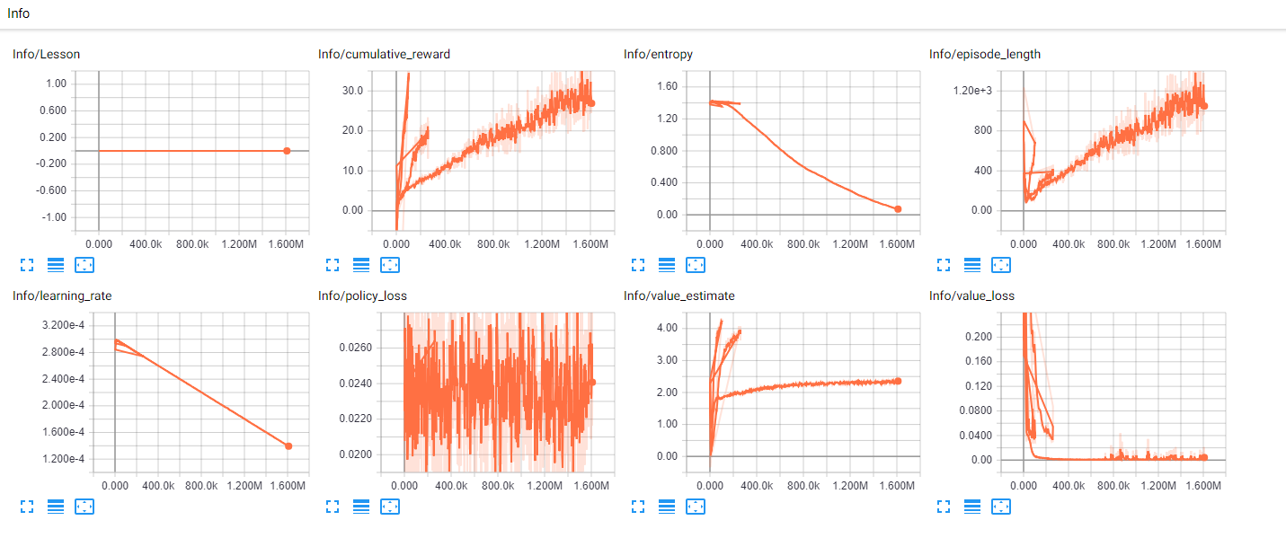Image resolution: width=1286 pixels, height=538 pixels.
Task: Expand the Info/entropy chart to fullscreen
Action: coord(638,265)
